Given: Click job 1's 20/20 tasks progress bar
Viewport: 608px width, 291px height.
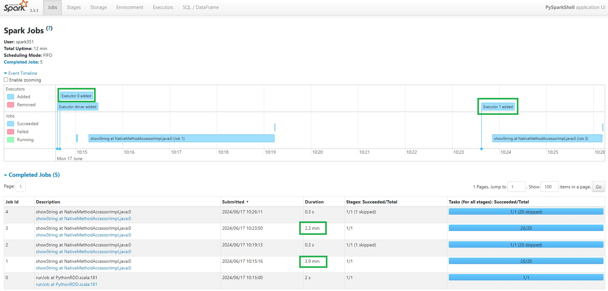Looking at the screenshot, I should [526, 261].
